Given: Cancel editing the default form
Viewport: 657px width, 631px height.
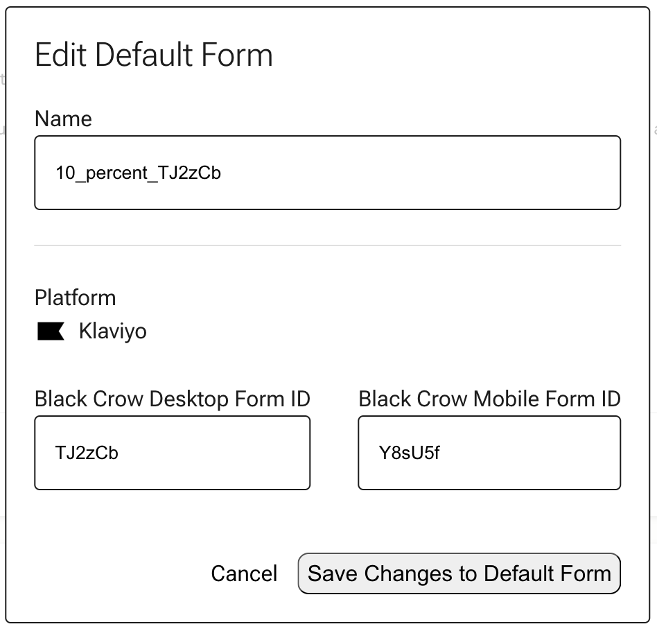Looking at the screenshot, I should point(244,573).
